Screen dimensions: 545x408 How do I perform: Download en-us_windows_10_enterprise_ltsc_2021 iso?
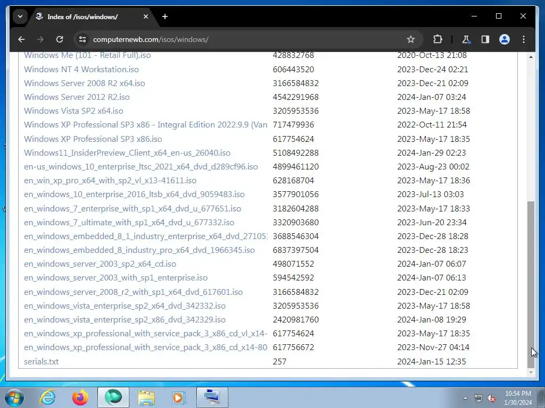(x=141, y=167)
